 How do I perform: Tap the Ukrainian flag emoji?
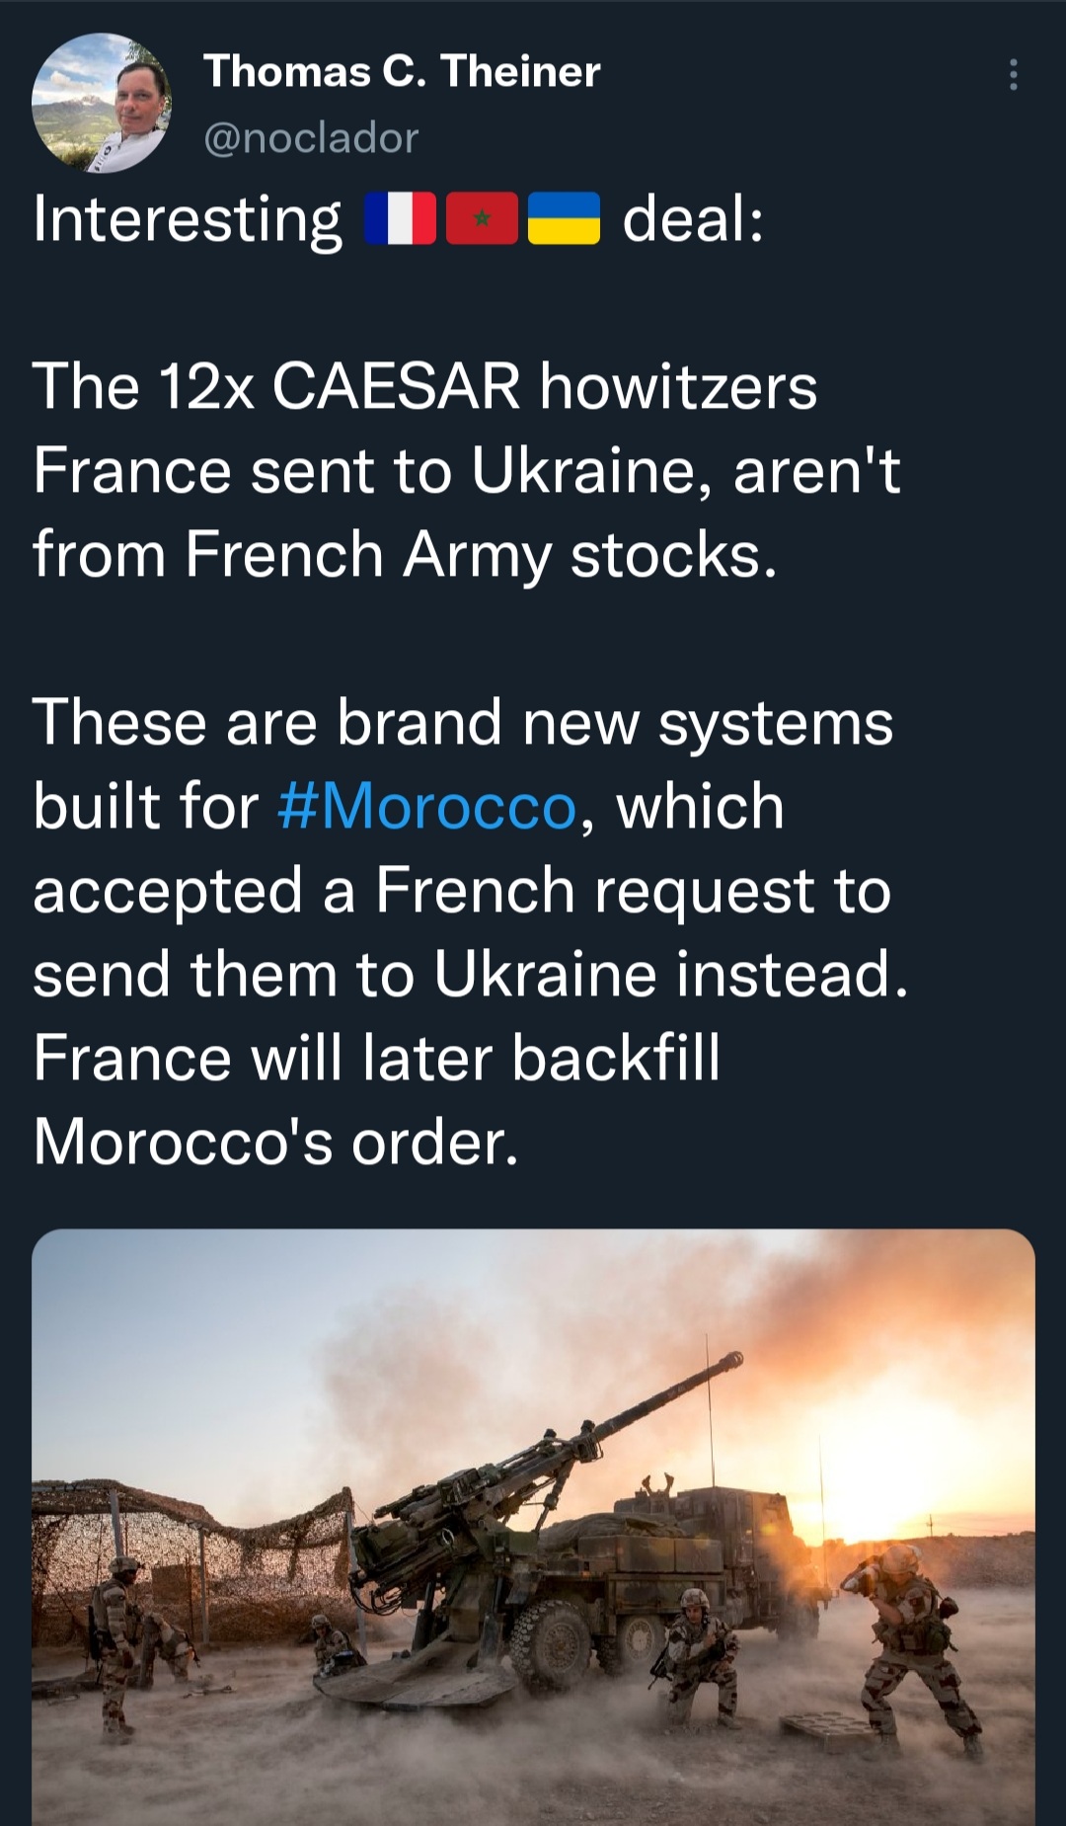pos(564,218)
